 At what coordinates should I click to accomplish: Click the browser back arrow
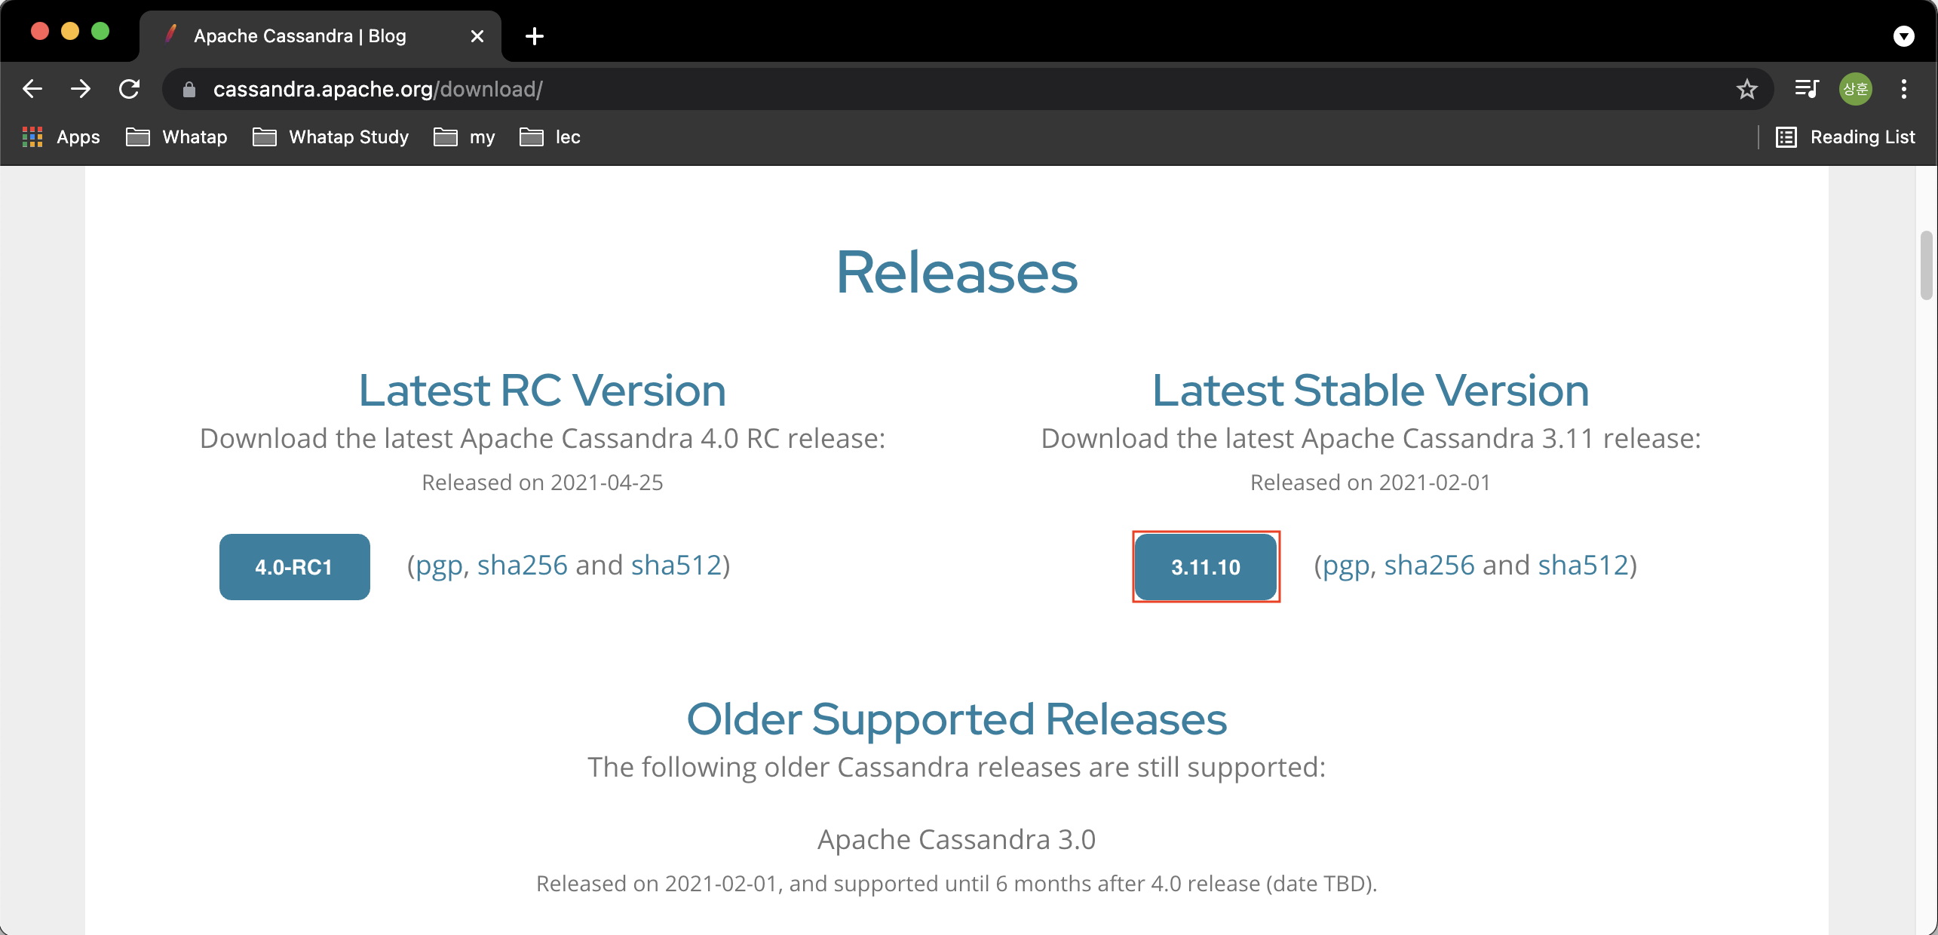tap(32, 89)
